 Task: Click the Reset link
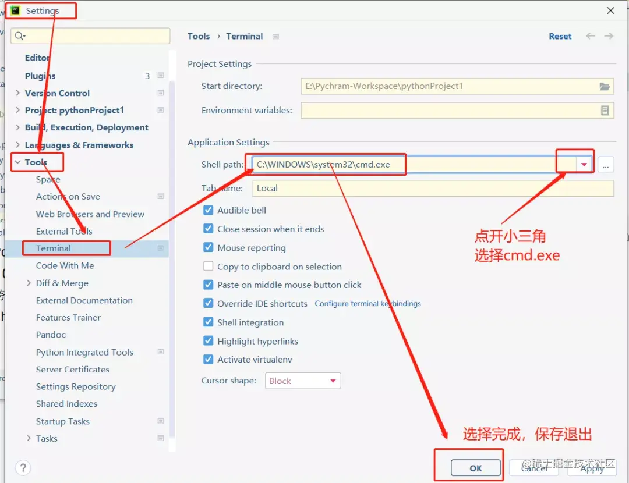click(560, 37)
